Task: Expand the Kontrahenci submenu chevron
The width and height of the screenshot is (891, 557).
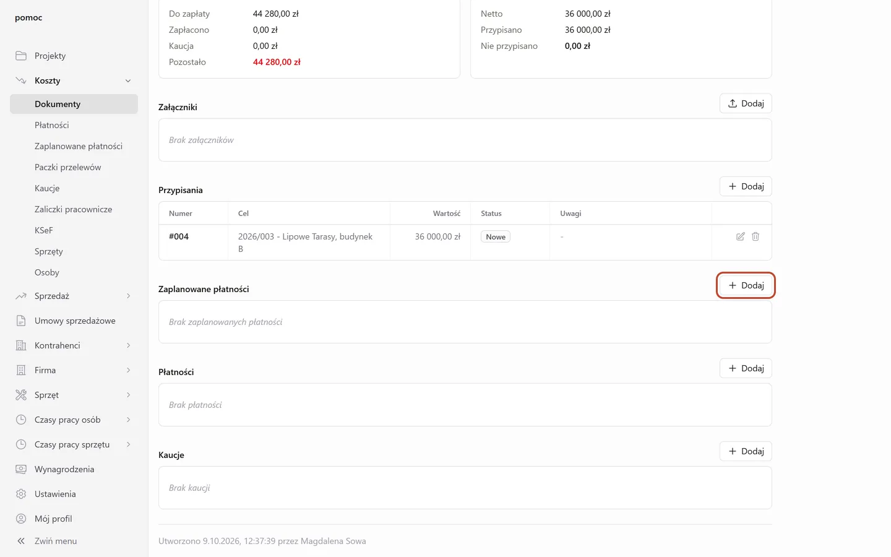Action: (128, 345)
